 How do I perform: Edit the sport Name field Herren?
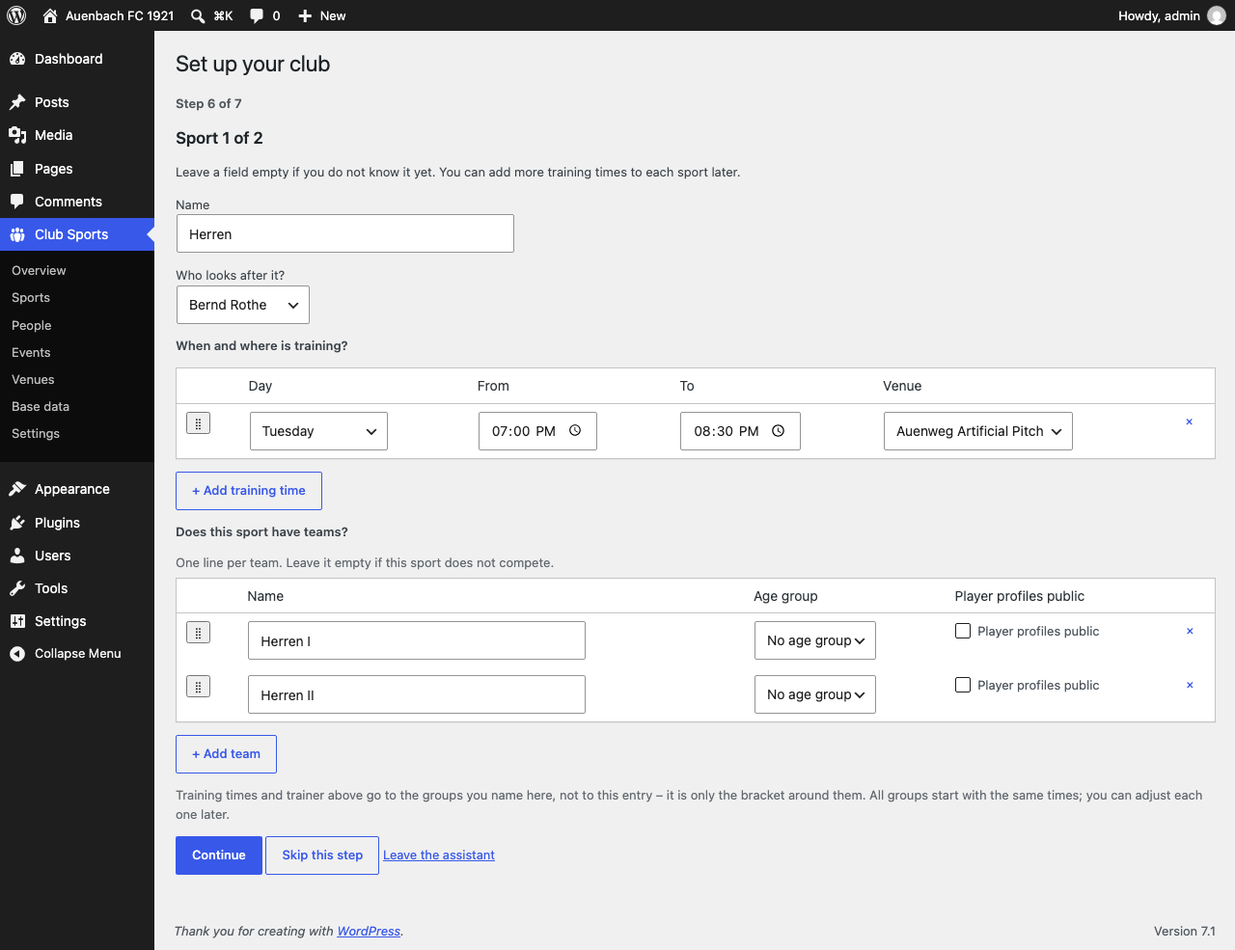(x=345, y=233)
